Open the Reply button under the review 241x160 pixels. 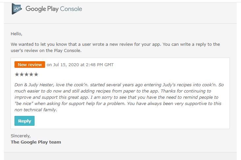24,121
